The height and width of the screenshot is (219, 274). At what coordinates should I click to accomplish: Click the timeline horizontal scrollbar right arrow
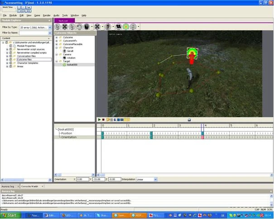[x=271, y=175]
